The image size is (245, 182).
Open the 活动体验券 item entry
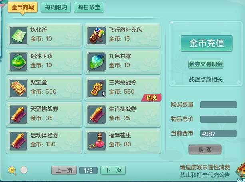pyautogui.click(x=44, y=141)
